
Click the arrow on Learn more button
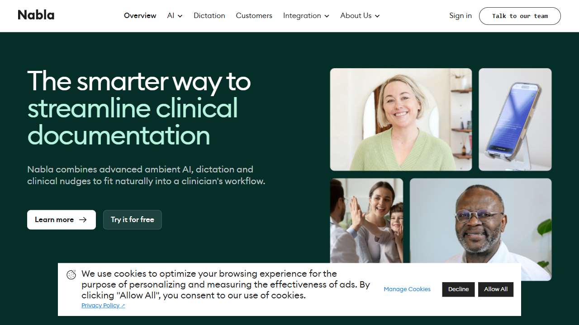point(83,220)
